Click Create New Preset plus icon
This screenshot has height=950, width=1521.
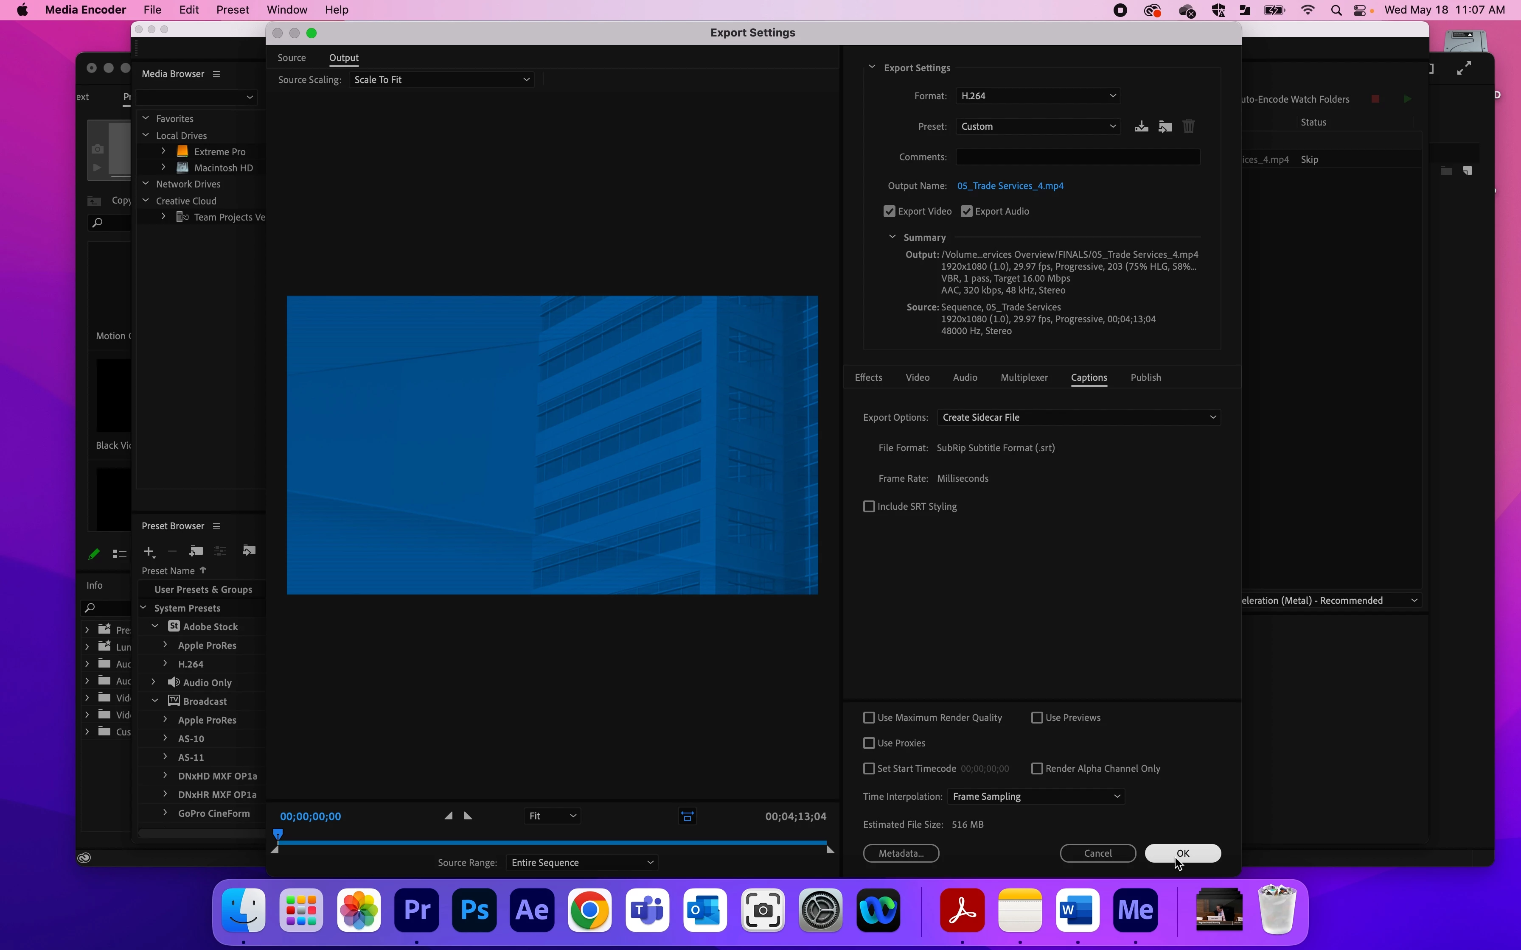tap(149, 551)
